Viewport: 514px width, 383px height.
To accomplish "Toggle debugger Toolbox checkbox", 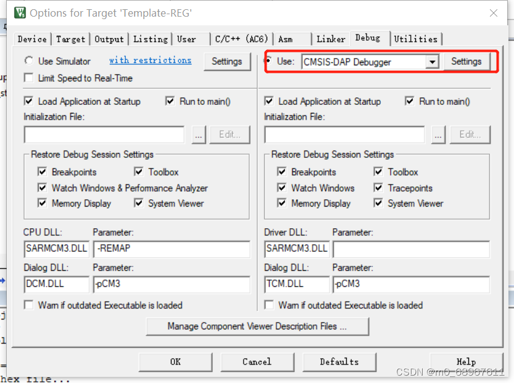I will (x=378, y=171).
